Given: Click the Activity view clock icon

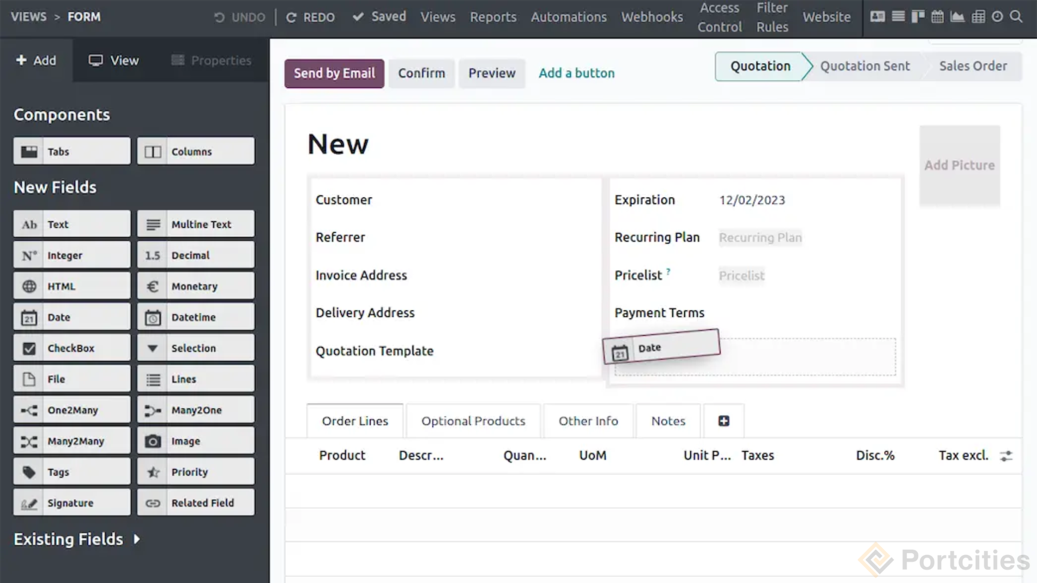Looking at the screenshot, I should [996, 17].
